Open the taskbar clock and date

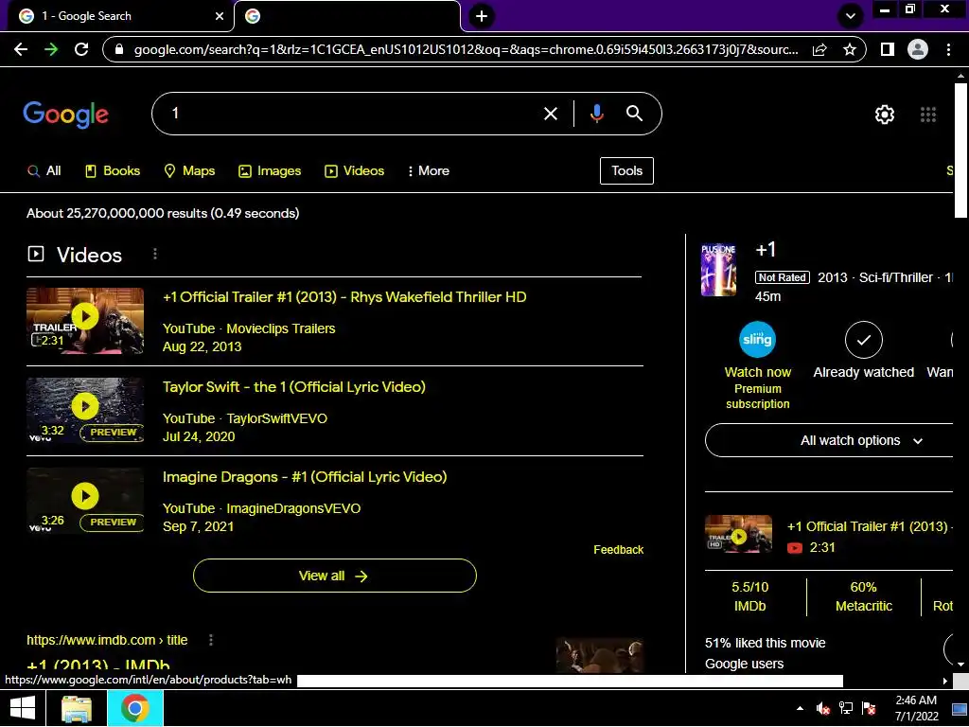(x=916, y=708)
